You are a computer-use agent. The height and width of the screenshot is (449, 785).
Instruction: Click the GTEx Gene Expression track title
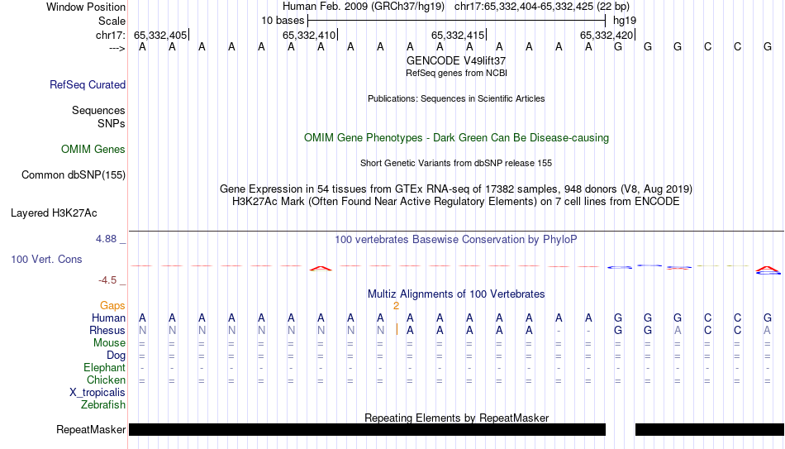click(456, 189)
